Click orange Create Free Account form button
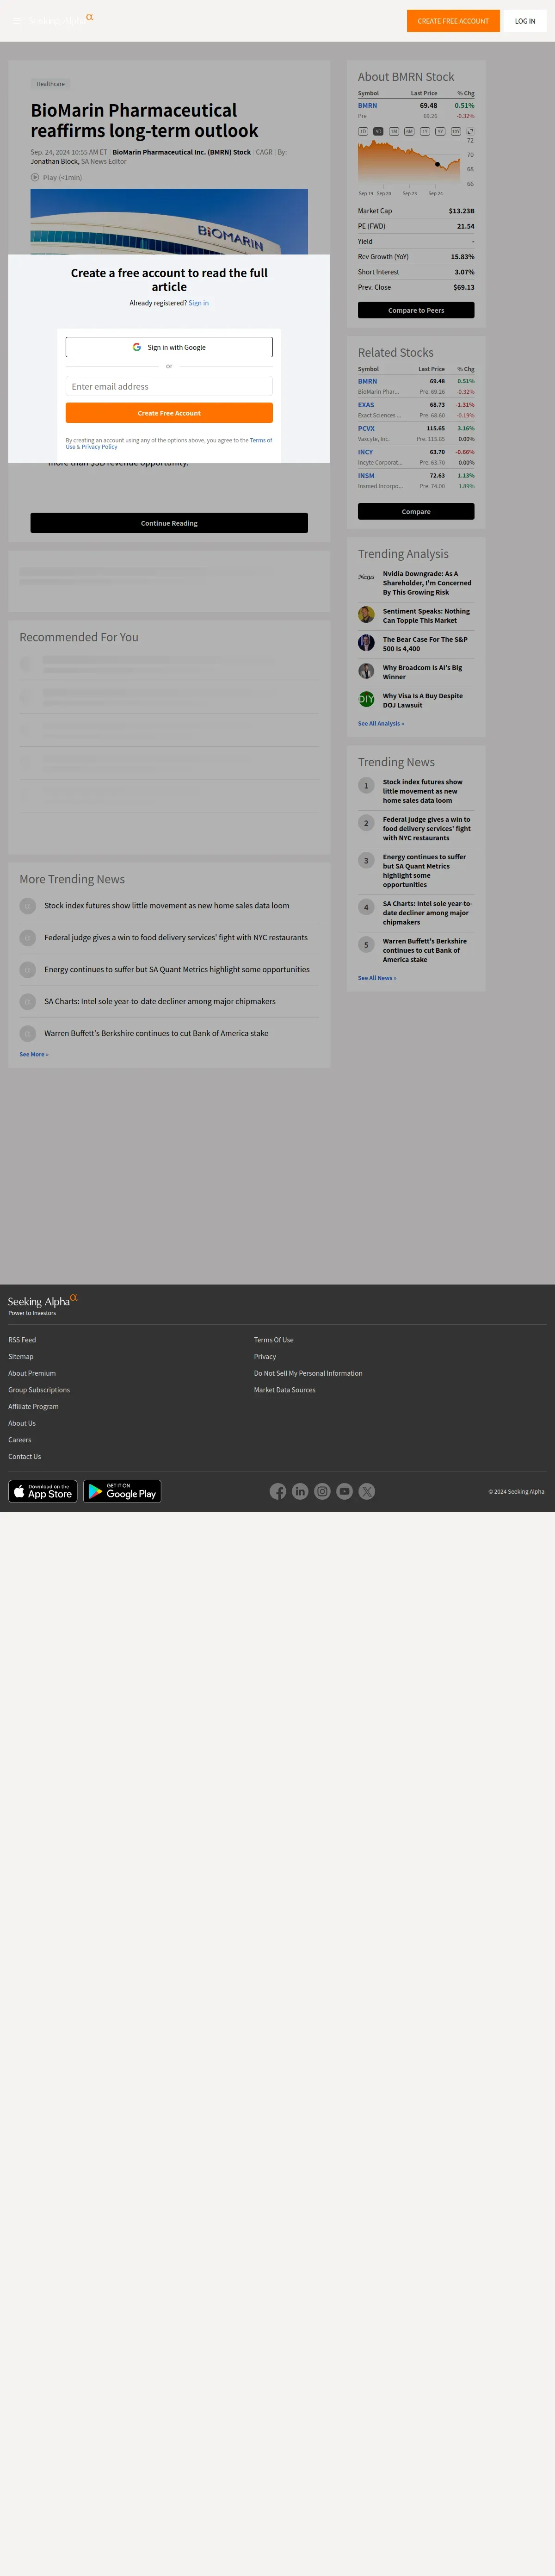This screenshot has width=555, height=2576. (169, 413)
